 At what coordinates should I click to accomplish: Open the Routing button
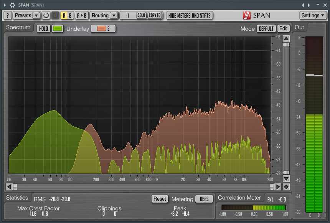click(100, 15)
